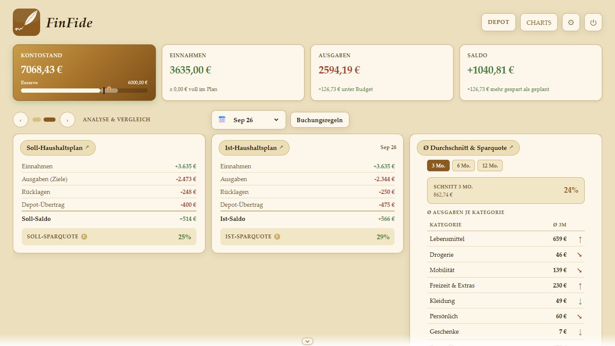Click the Reserve progress bar
Viewport: 615px width, 346px height.
click(84, 91)
